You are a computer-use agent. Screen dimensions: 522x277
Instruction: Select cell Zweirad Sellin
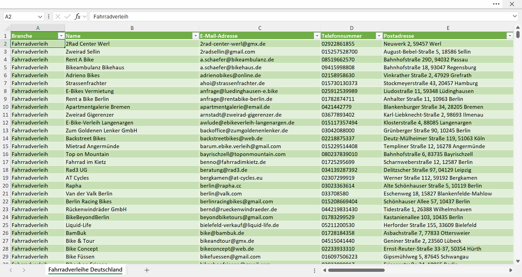132,52
